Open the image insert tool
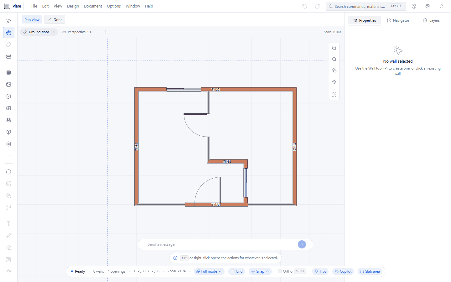451x282 pixels. tap(9, 84)
